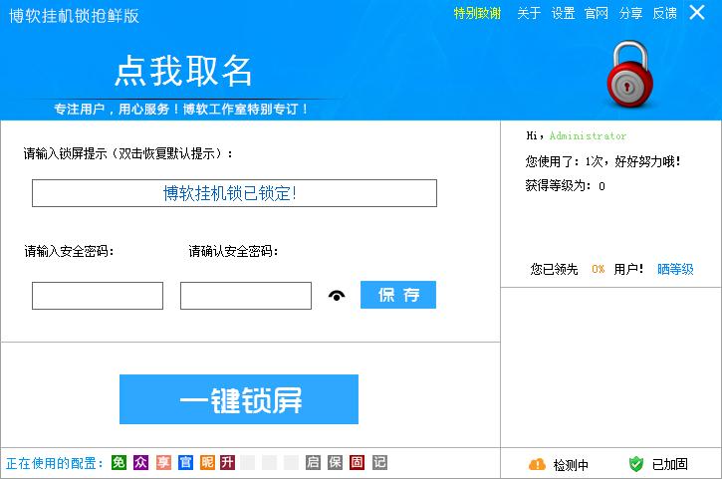Click the 0% lead percentage value
The width and height of the screenshot is (722, 479).
pos(599,269)
